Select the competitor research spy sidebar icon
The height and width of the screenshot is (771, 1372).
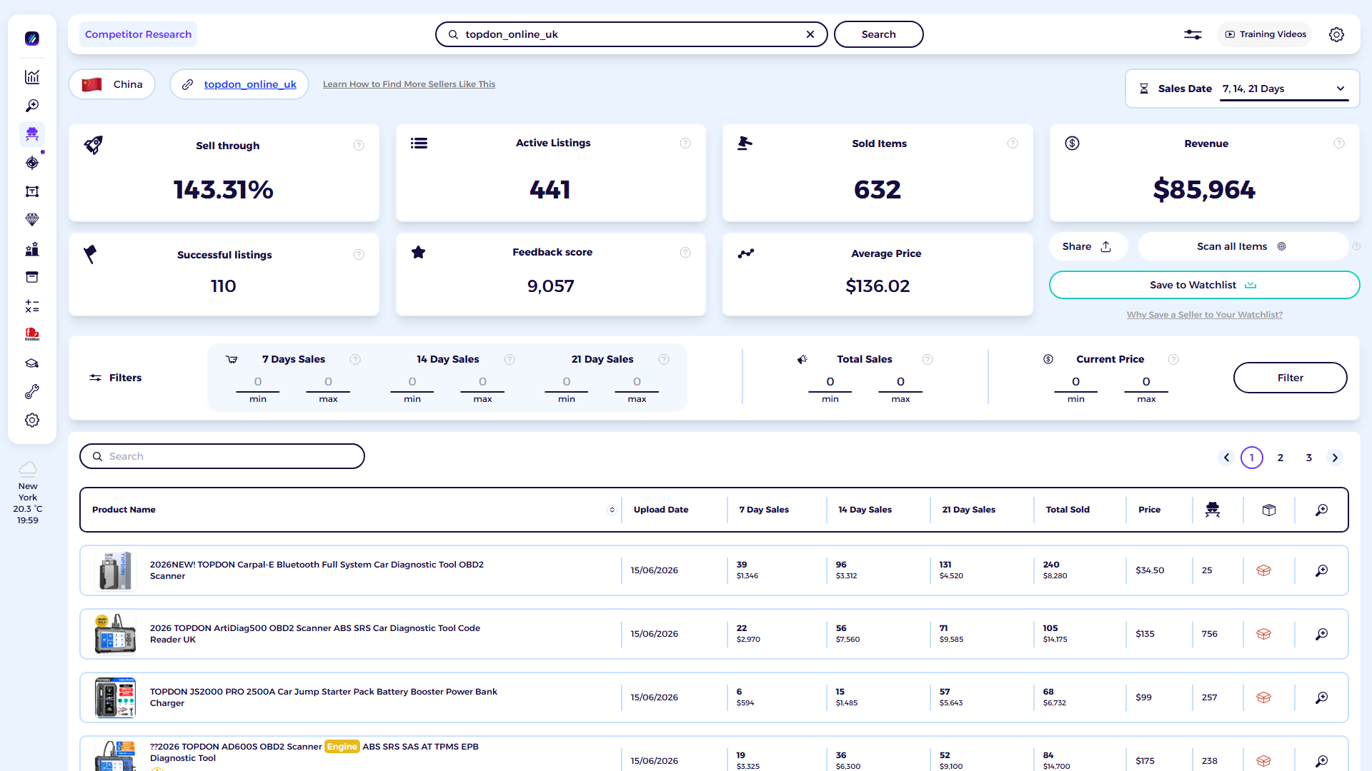point(32,134)
